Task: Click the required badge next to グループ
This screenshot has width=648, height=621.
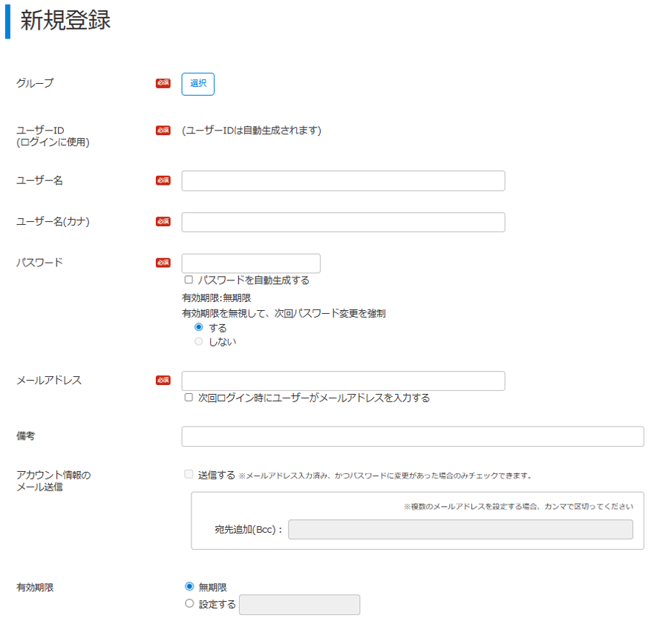Action: [163, 84]
